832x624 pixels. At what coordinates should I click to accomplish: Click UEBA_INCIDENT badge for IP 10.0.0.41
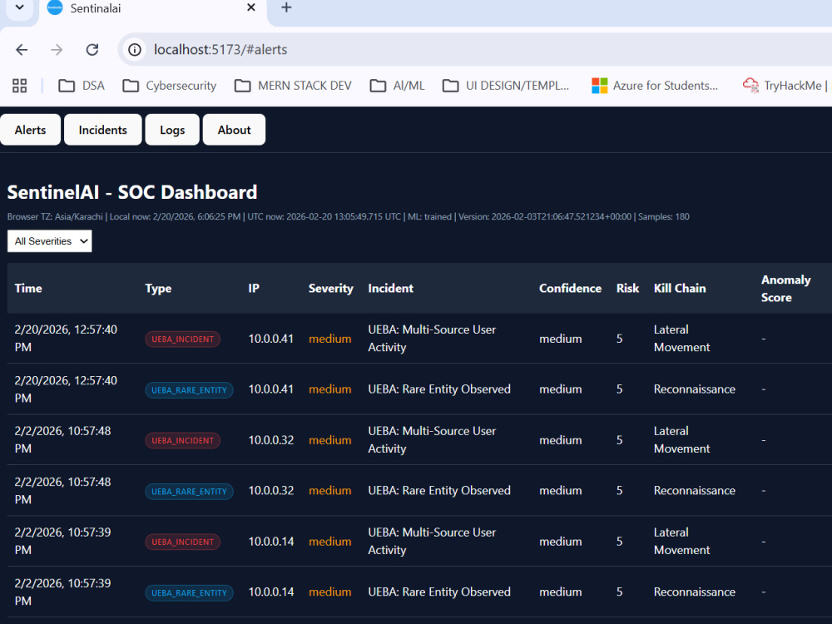tap(182, 339)
